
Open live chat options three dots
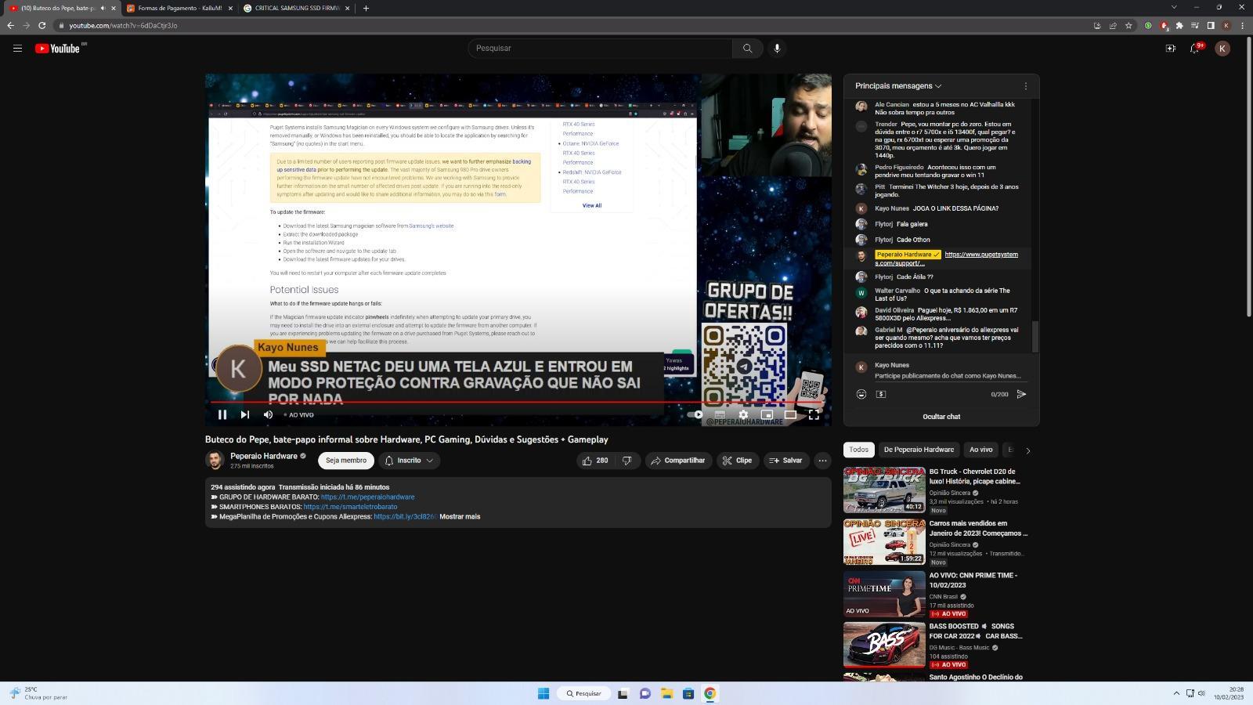1026,86
